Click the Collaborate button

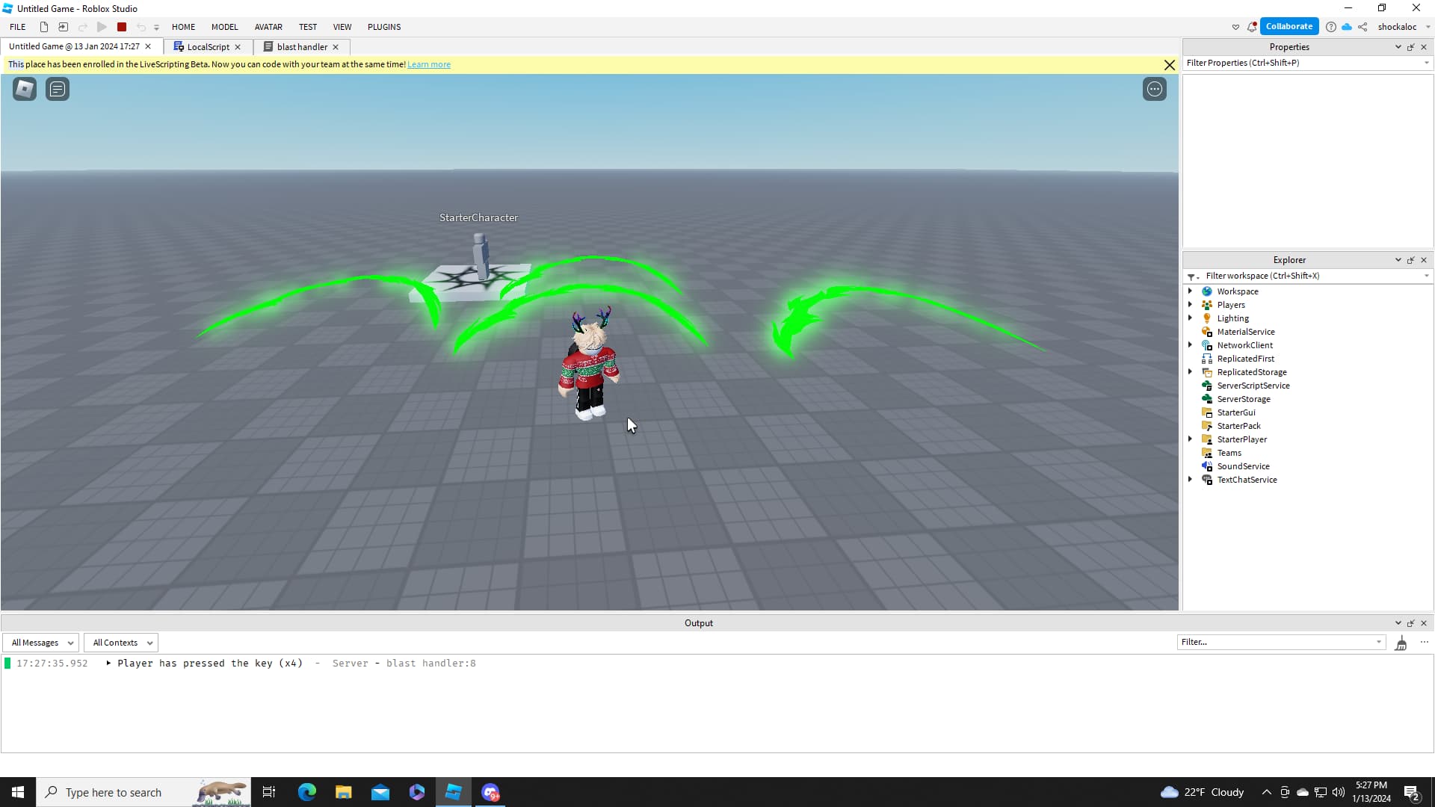click(1289, 26)
